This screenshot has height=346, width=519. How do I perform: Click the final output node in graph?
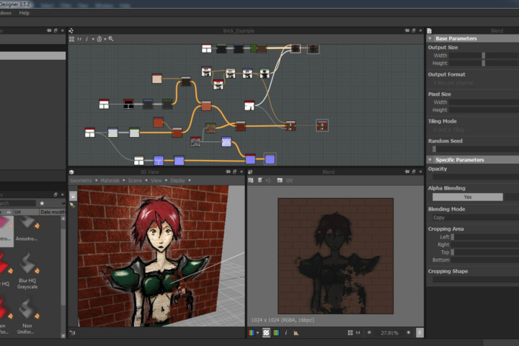(321, 125)
